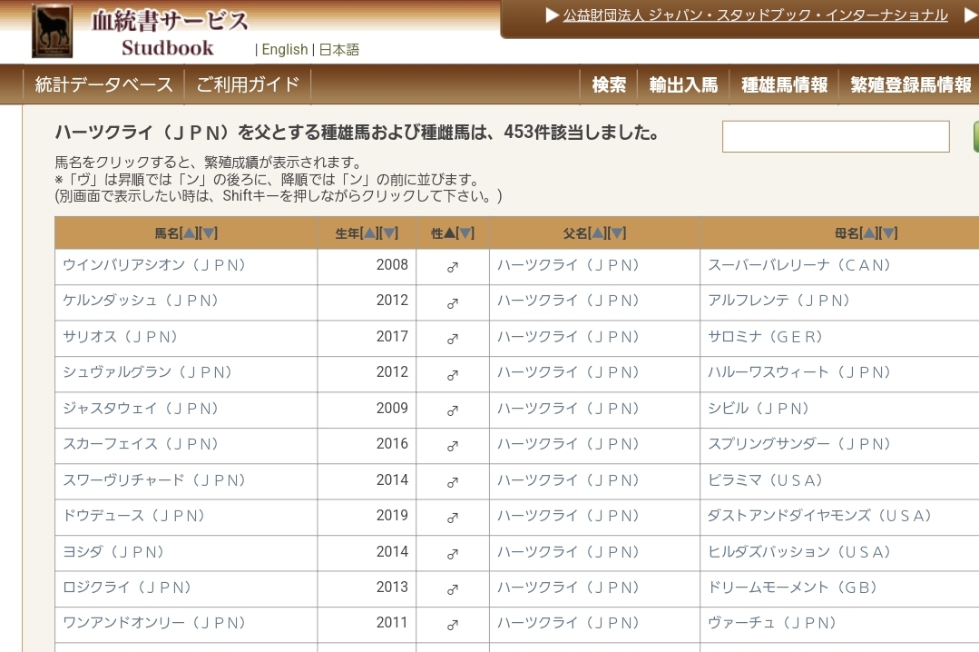Sort sire name descending arrow
Image resolution: width=979 pixels, height=652 pixels.
(618, 233)
